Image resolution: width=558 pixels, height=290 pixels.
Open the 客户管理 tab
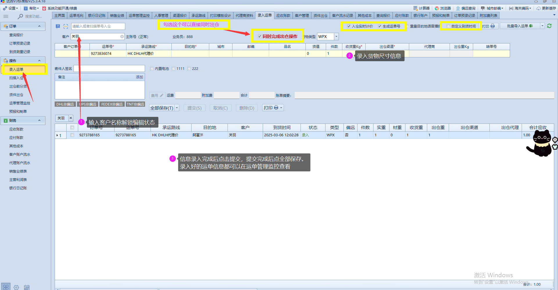(302, 16)
